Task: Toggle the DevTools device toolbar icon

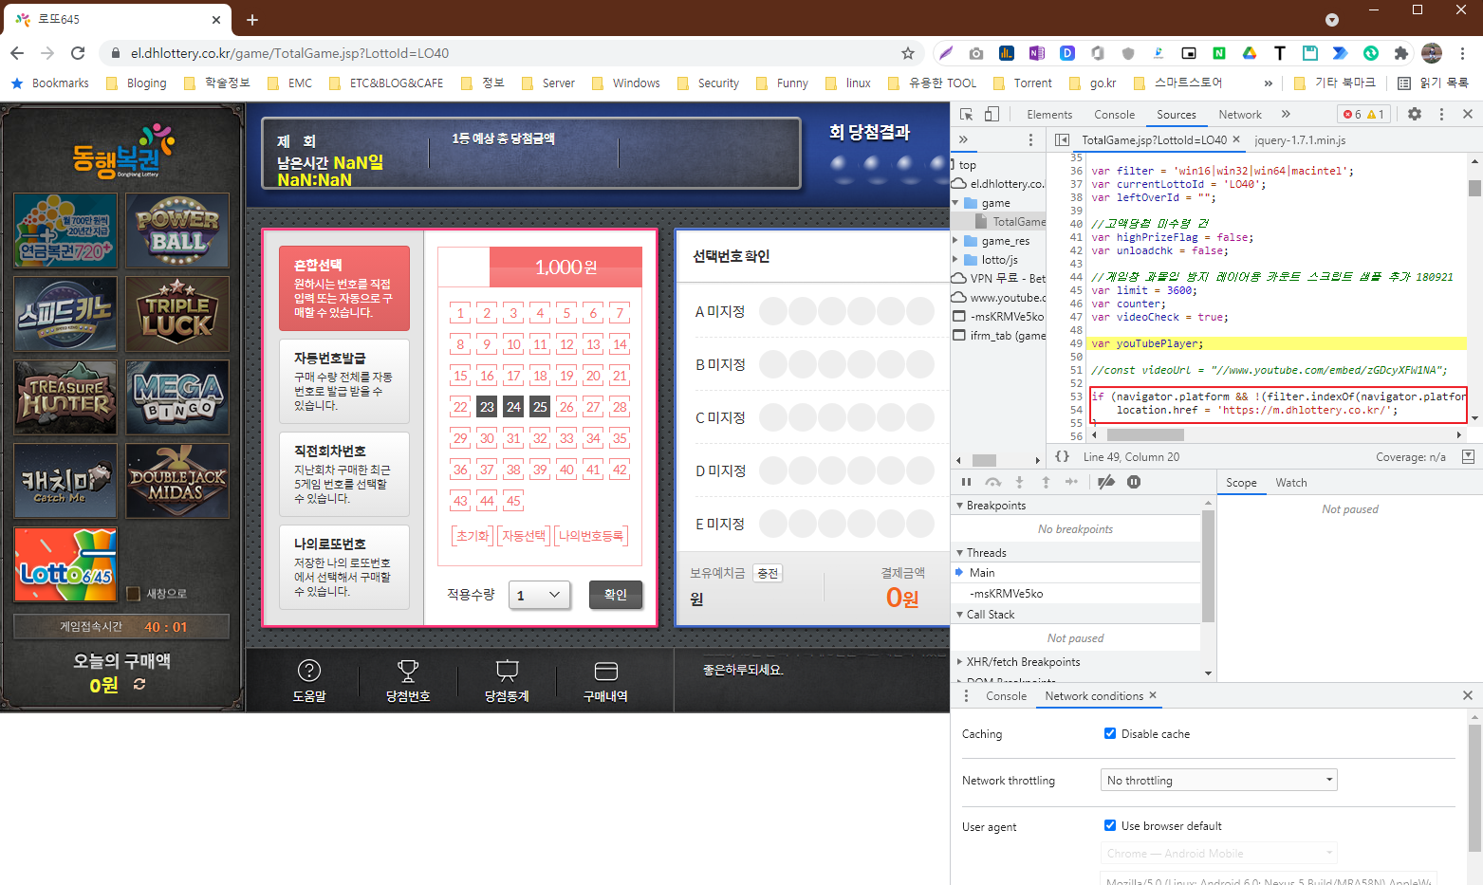Action: [x=992, y=114]
